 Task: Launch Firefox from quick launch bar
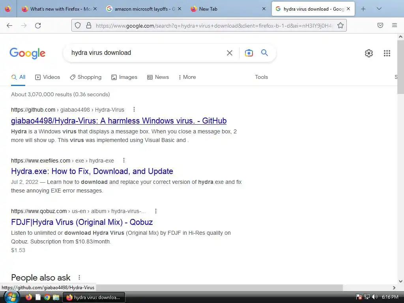coord(28,297)
